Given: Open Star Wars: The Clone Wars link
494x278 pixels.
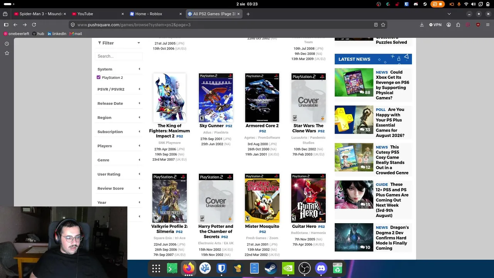Looking at the screenshot, I should (x=308, y=128).
